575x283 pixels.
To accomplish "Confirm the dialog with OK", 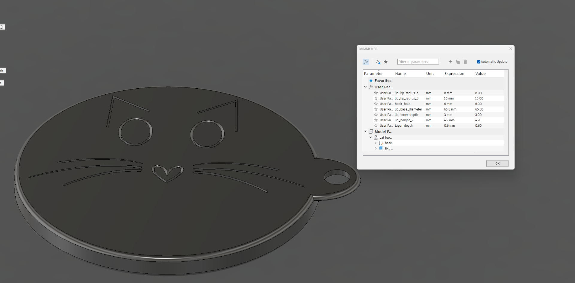I will click(497, 164).
